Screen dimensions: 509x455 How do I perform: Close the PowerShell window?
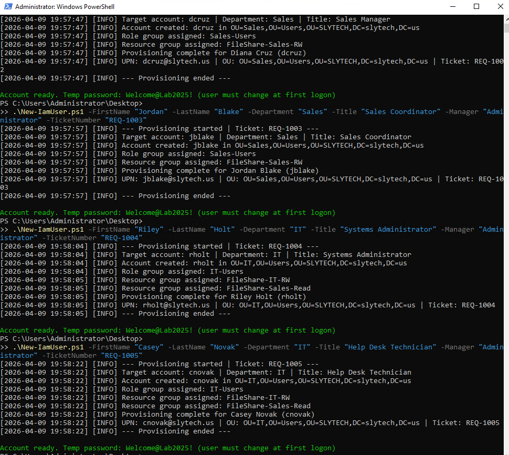click(x=501, y=7)
